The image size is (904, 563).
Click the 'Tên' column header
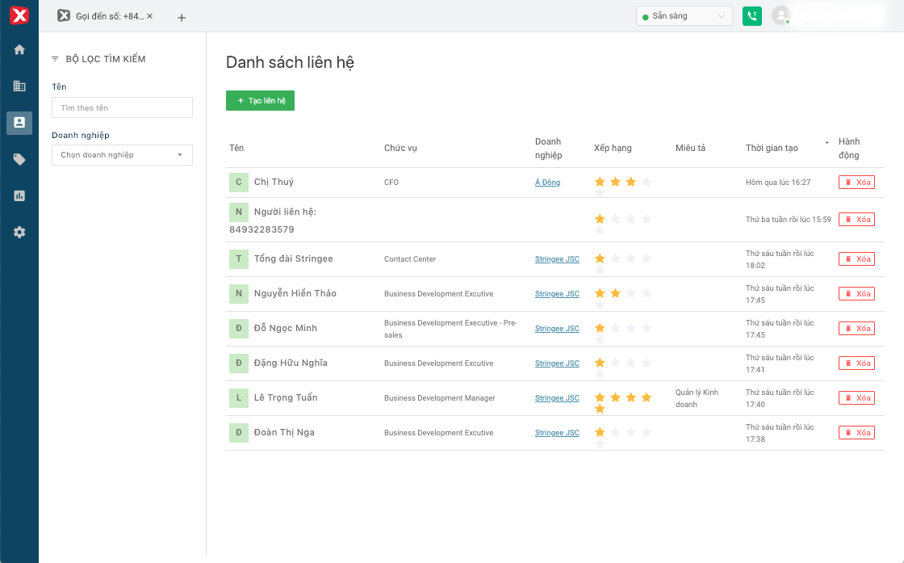pyautogui.click(x=236, y=148)
